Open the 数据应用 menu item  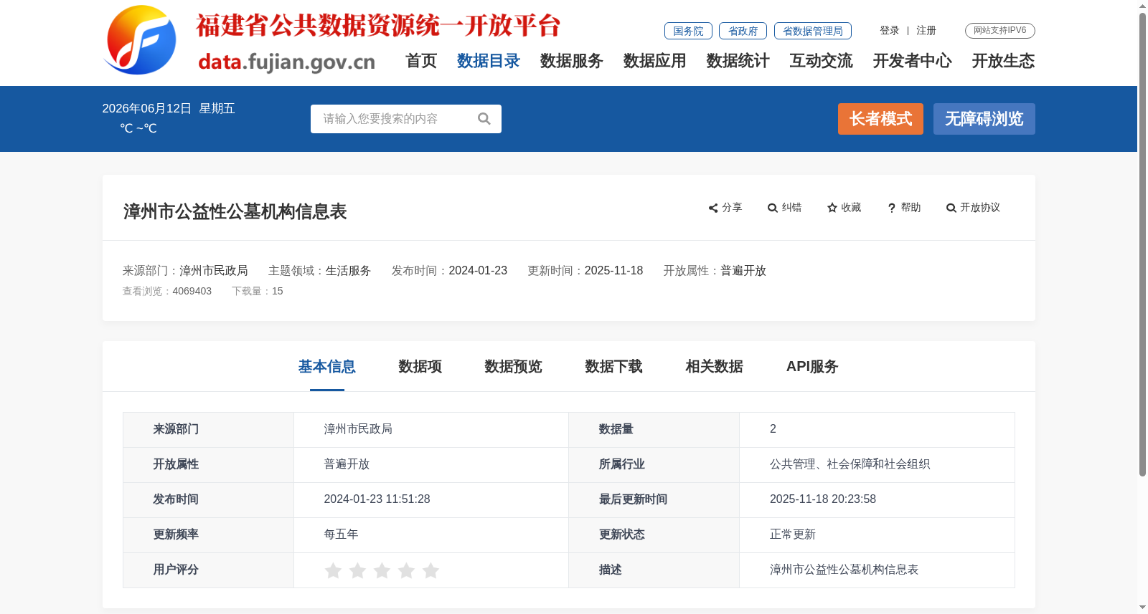click(655, 61)
